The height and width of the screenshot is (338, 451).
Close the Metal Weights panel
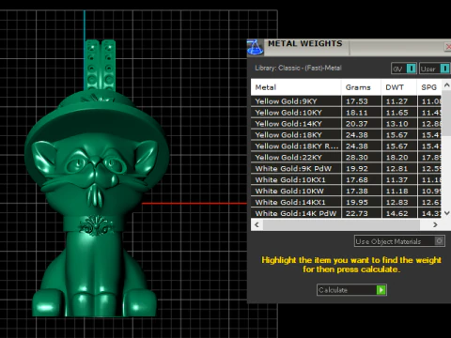pos(448,47)
